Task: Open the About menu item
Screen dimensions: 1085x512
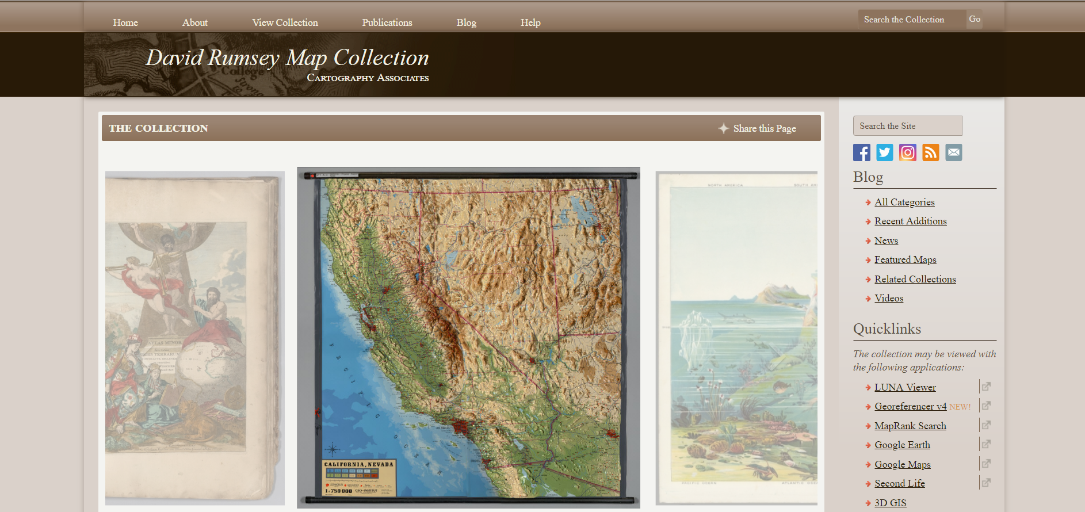Action: [195, 22]
